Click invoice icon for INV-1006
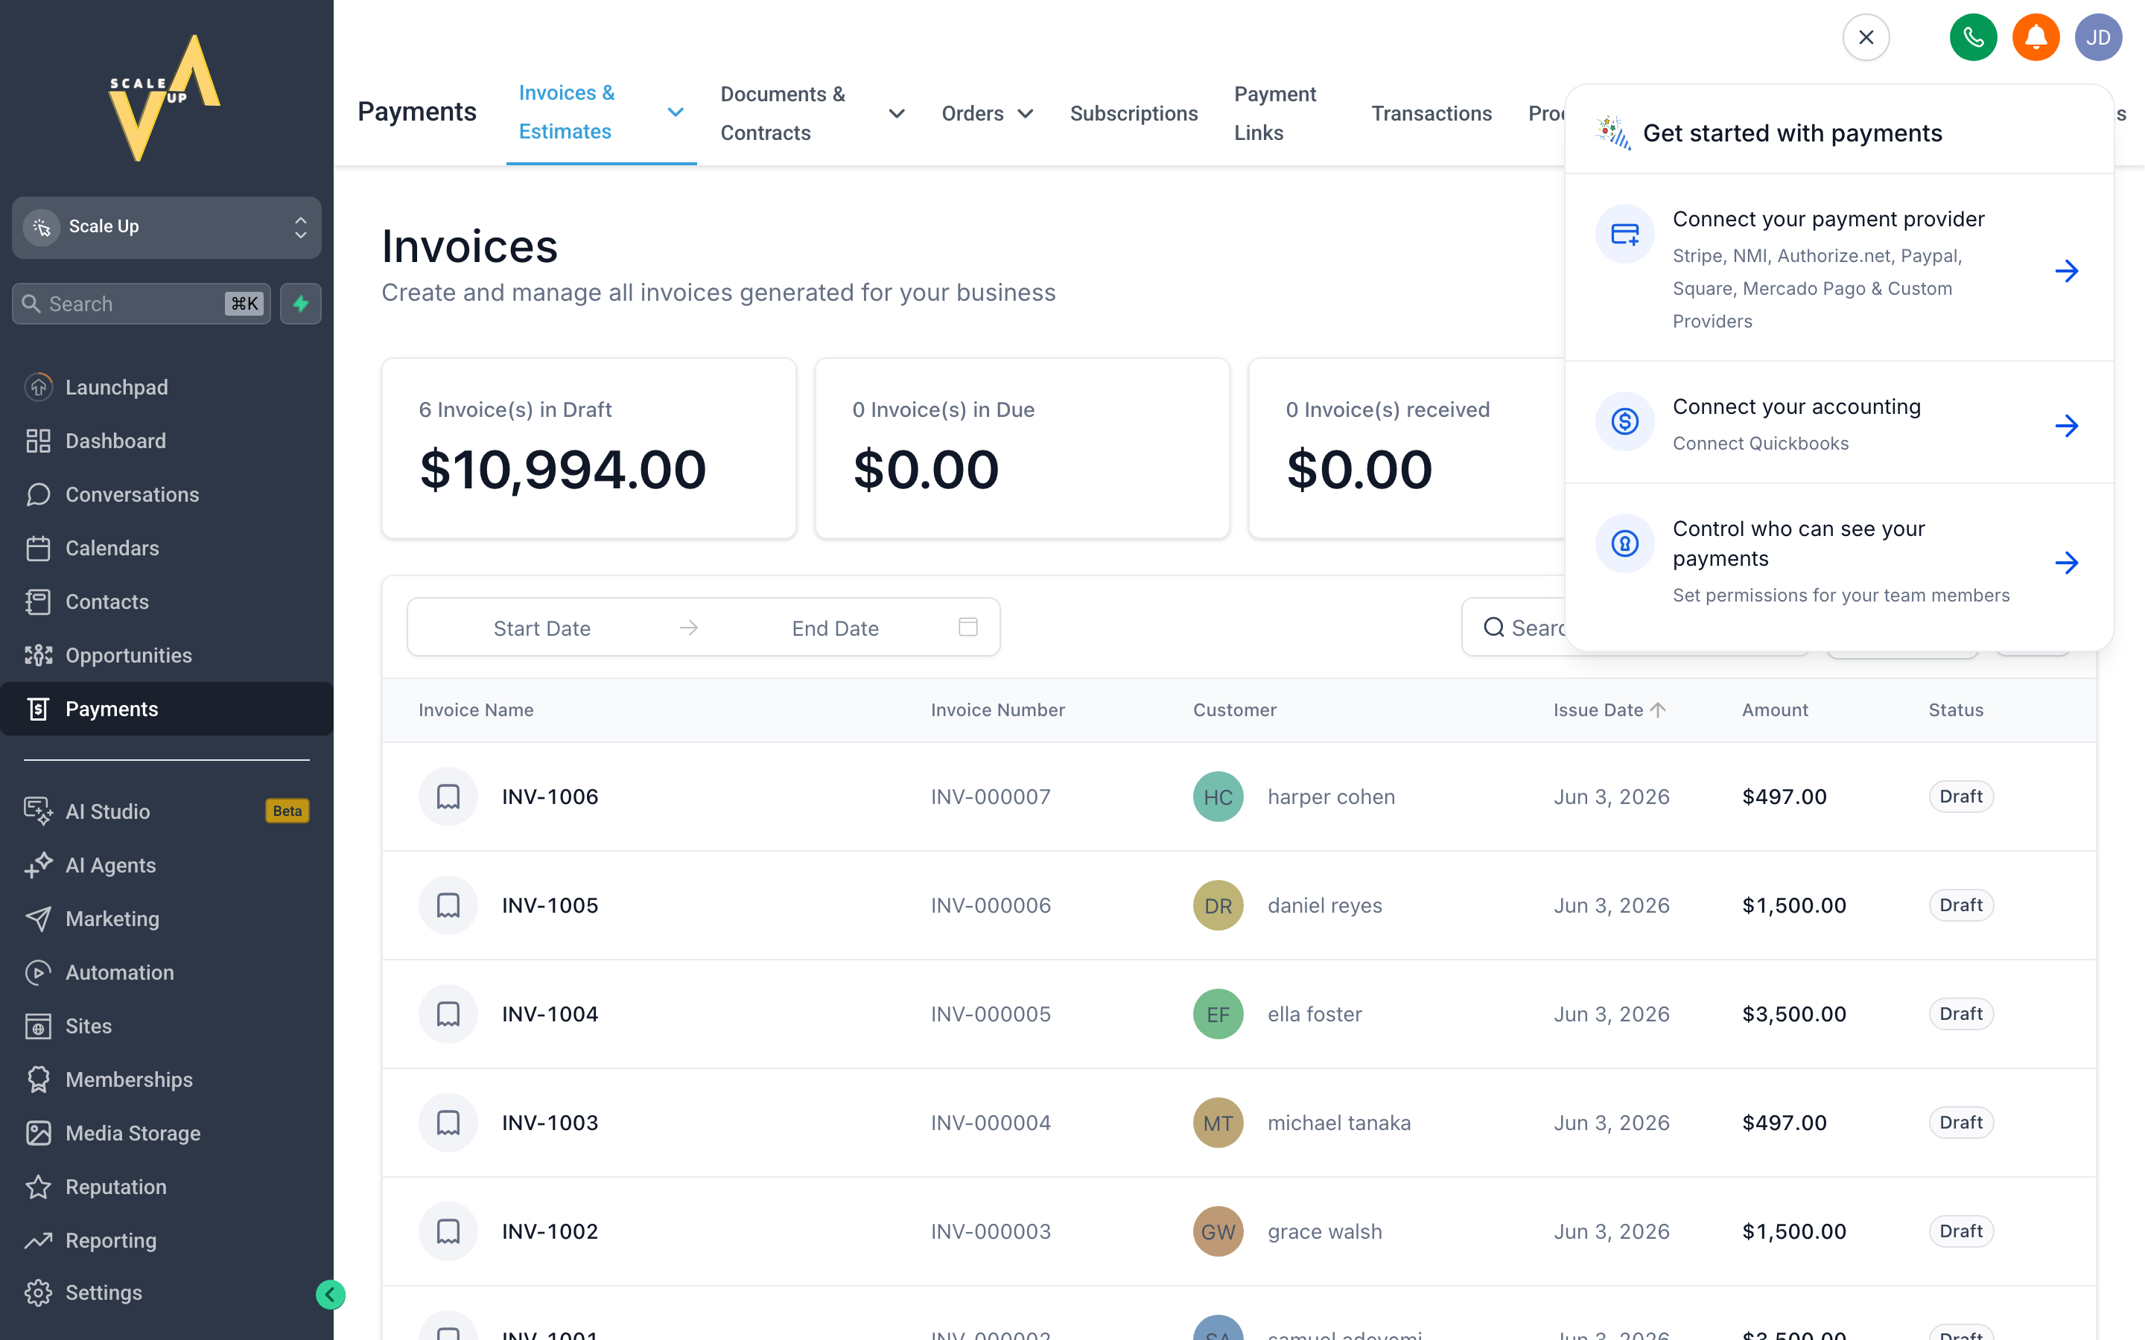 [x=448, y=797]
